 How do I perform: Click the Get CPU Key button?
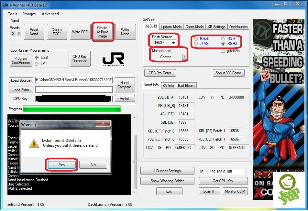pos(223,181)
